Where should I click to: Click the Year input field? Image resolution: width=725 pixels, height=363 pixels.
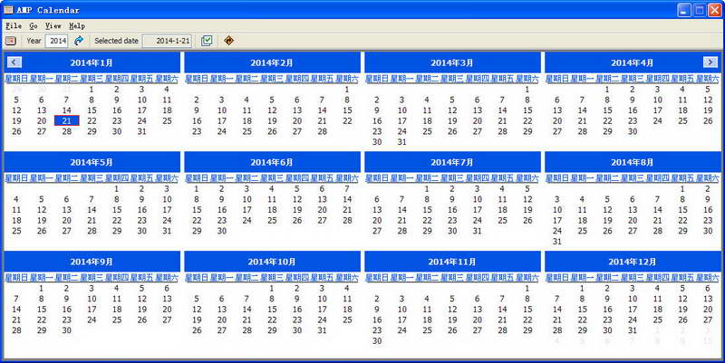pyautogui.click(x=57, y=41)
